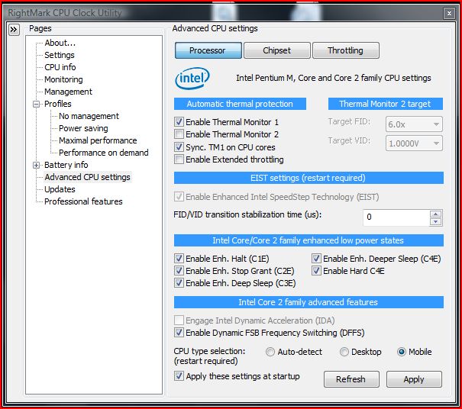Select the Performance on demand profile
462x409 pixels.
click(x=104, y=153)
